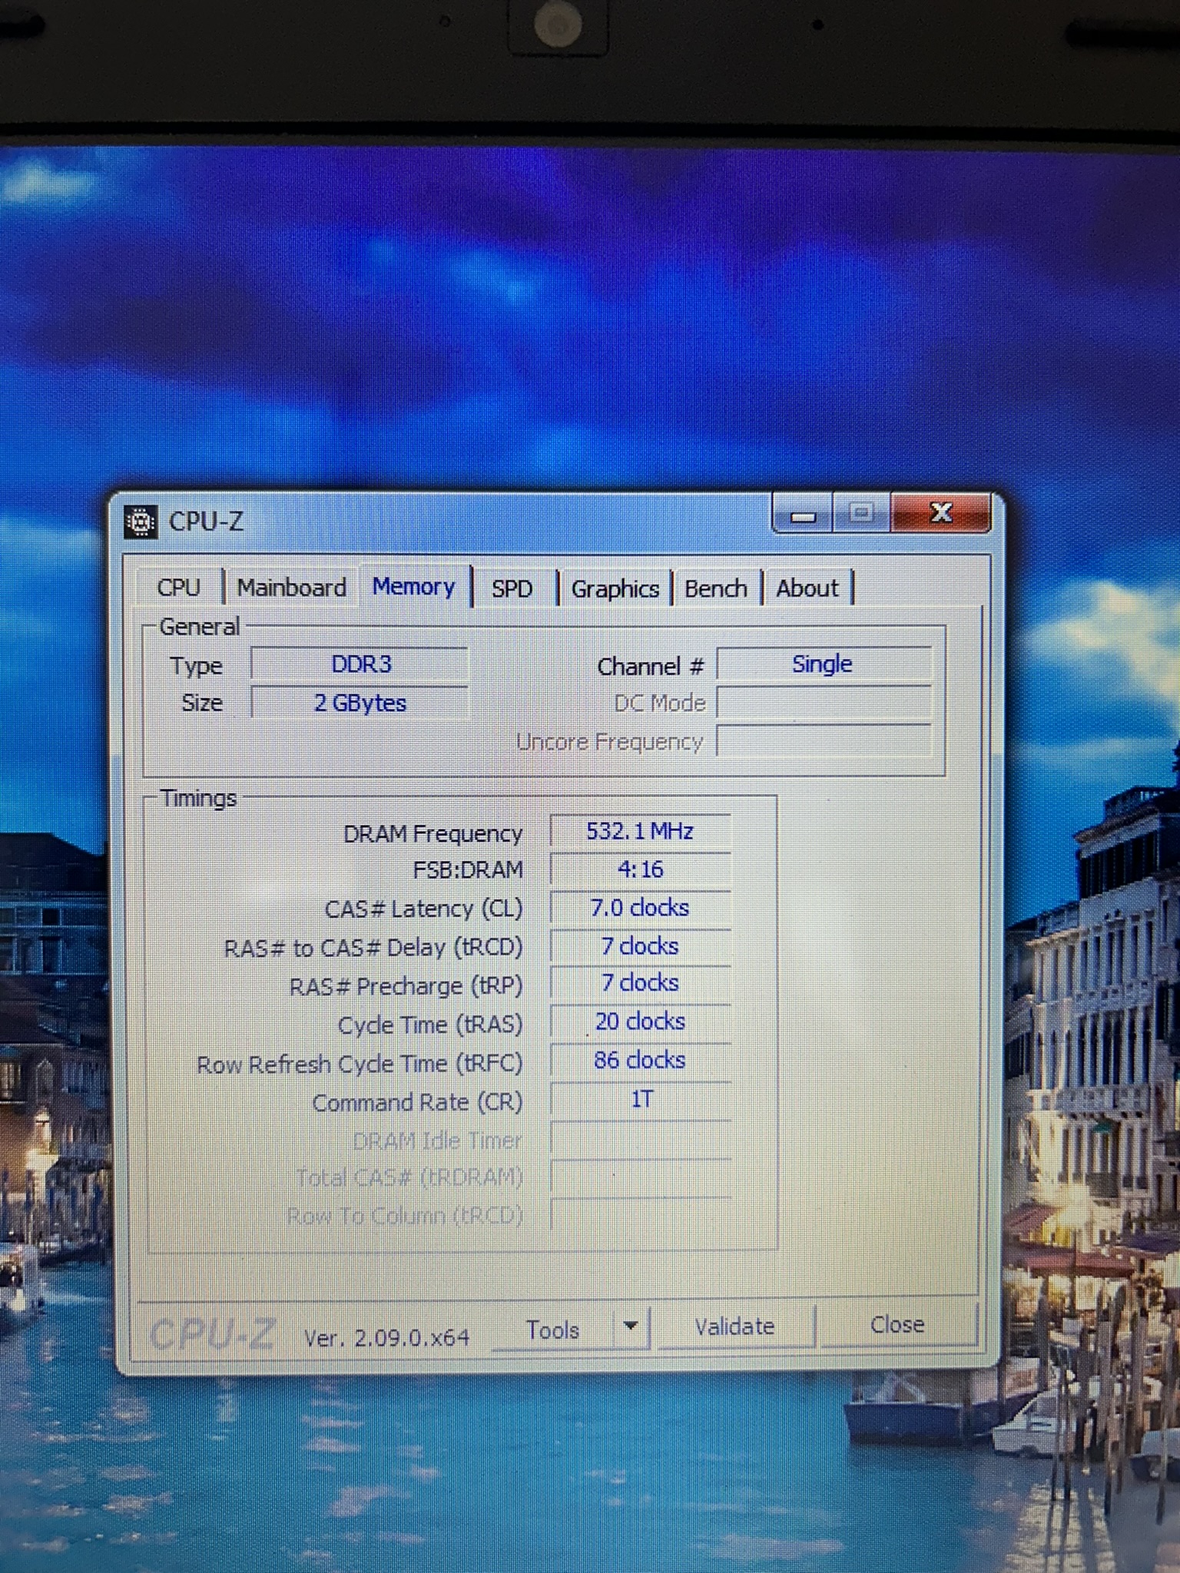Click the disabled maximize button
Viewport: 1180px width, 1573px height.
click(861, 513)
